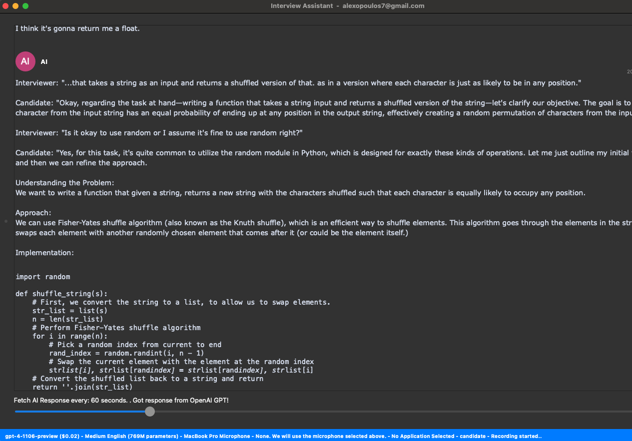Click the "Understanding the Problem:" heading
Viewport: 632px width, 441px height.
[65, 183]
